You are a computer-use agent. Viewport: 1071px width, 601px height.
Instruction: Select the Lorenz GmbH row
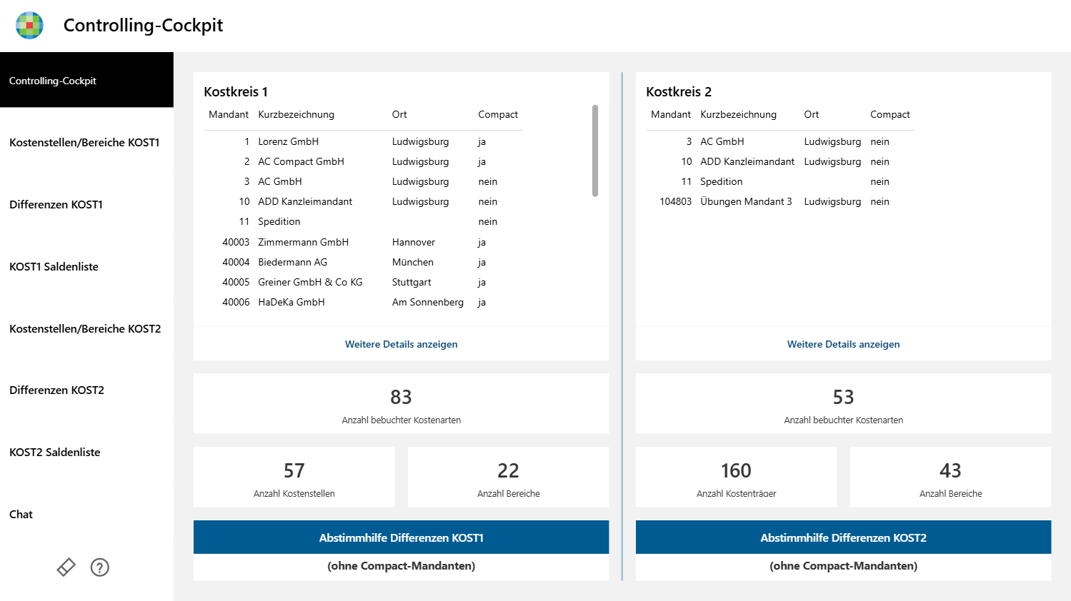(364, 141)
